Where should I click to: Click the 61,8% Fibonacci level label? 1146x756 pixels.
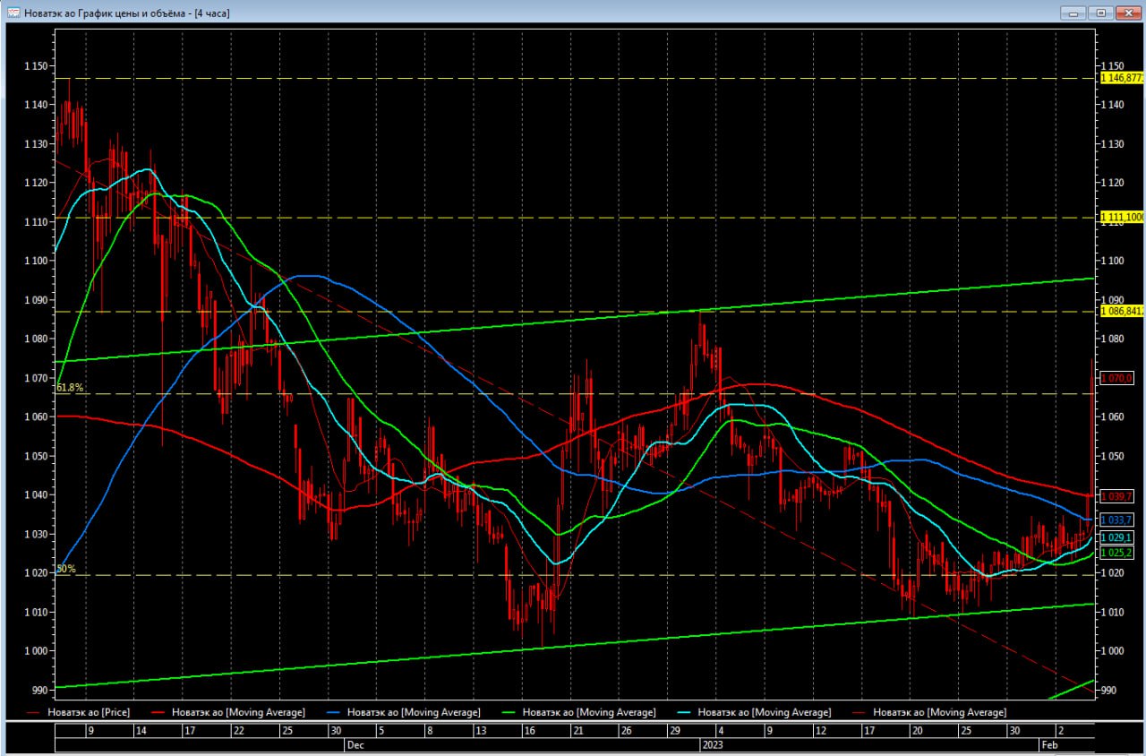coord(69,388)
